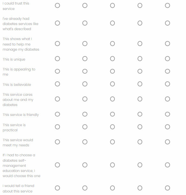Pick second radio for 'I would tell a friend'
186x195 pixels.
click(85, 188)
